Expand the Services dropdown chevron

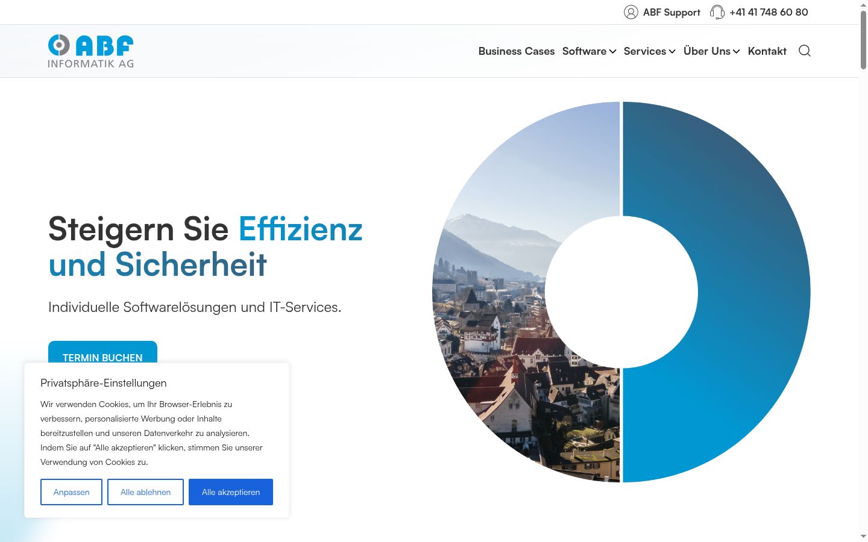(672, 52)
